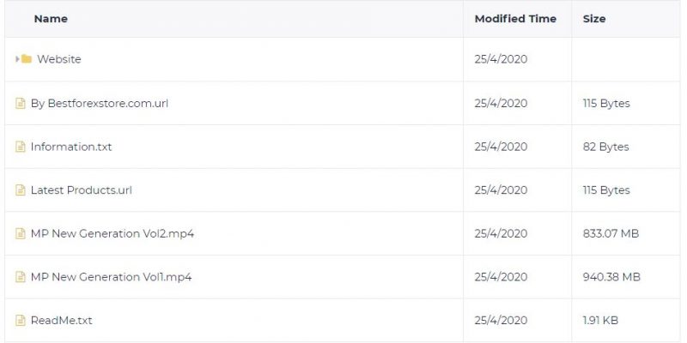Click file icon beside MP New Generation Vol2.mp4
Viewport: 687px width, 343px height.
(20, 233)
